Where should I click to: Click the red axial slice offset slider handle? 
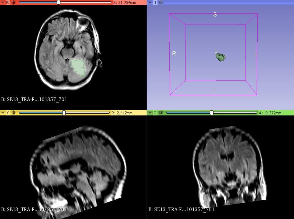pos(59,3)
